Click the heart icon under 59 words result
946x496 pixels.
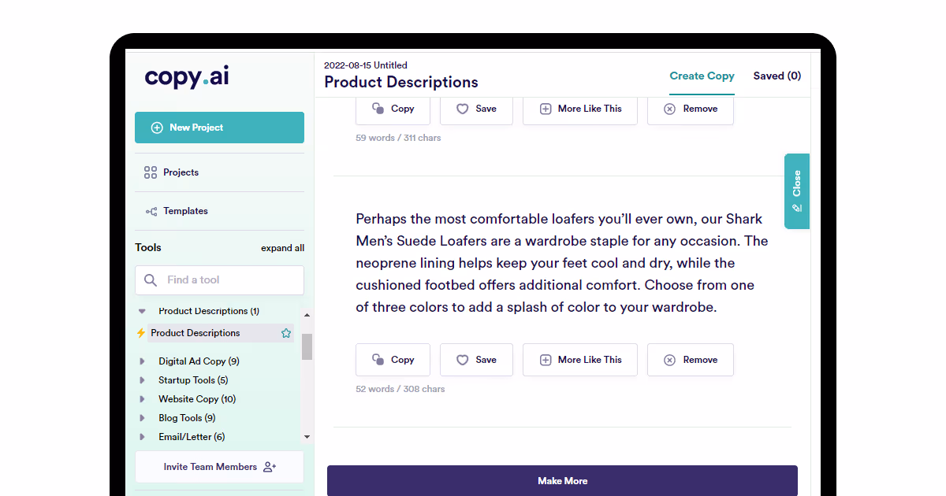click(463, 109)
